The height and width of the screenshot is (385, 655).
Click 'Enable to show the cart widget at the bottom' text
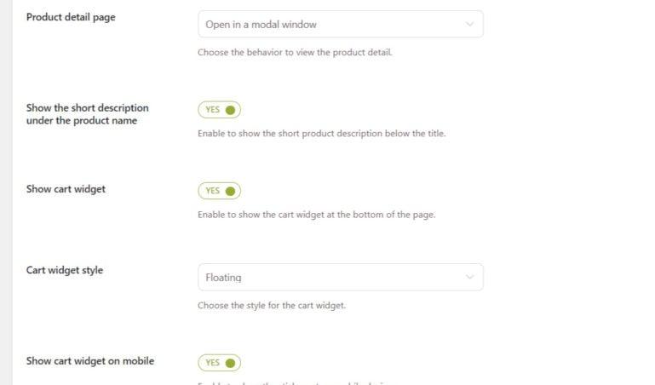pyautogui.click(x=316, y=215)
